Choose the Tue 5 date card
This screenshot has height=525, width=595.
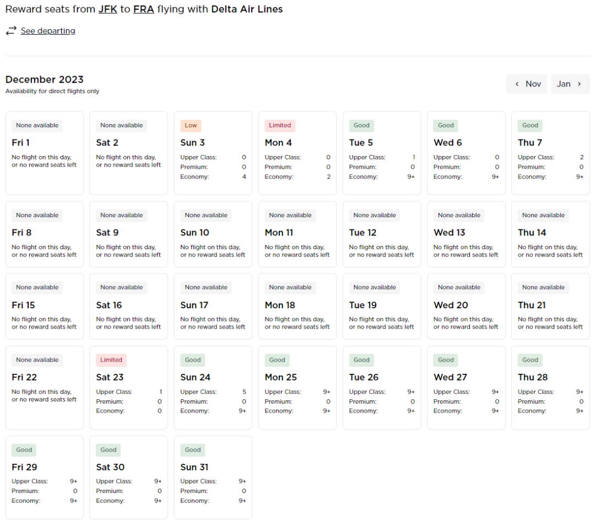click(381, 153)
